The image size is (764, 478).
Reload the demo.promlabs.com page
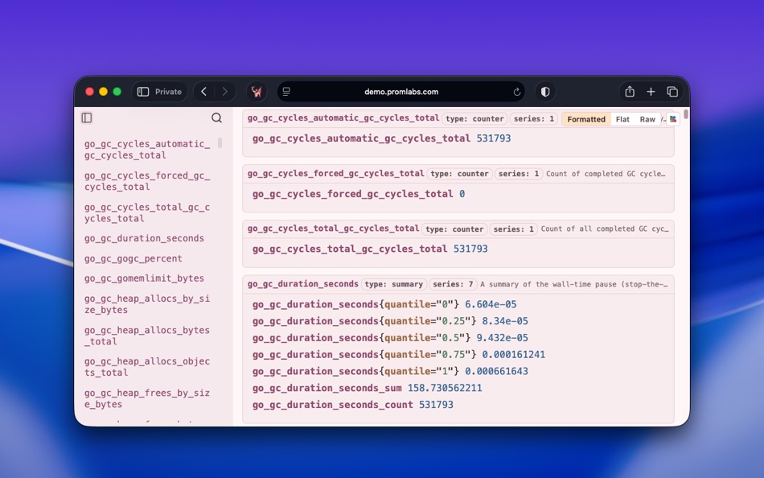click(517, 92)
